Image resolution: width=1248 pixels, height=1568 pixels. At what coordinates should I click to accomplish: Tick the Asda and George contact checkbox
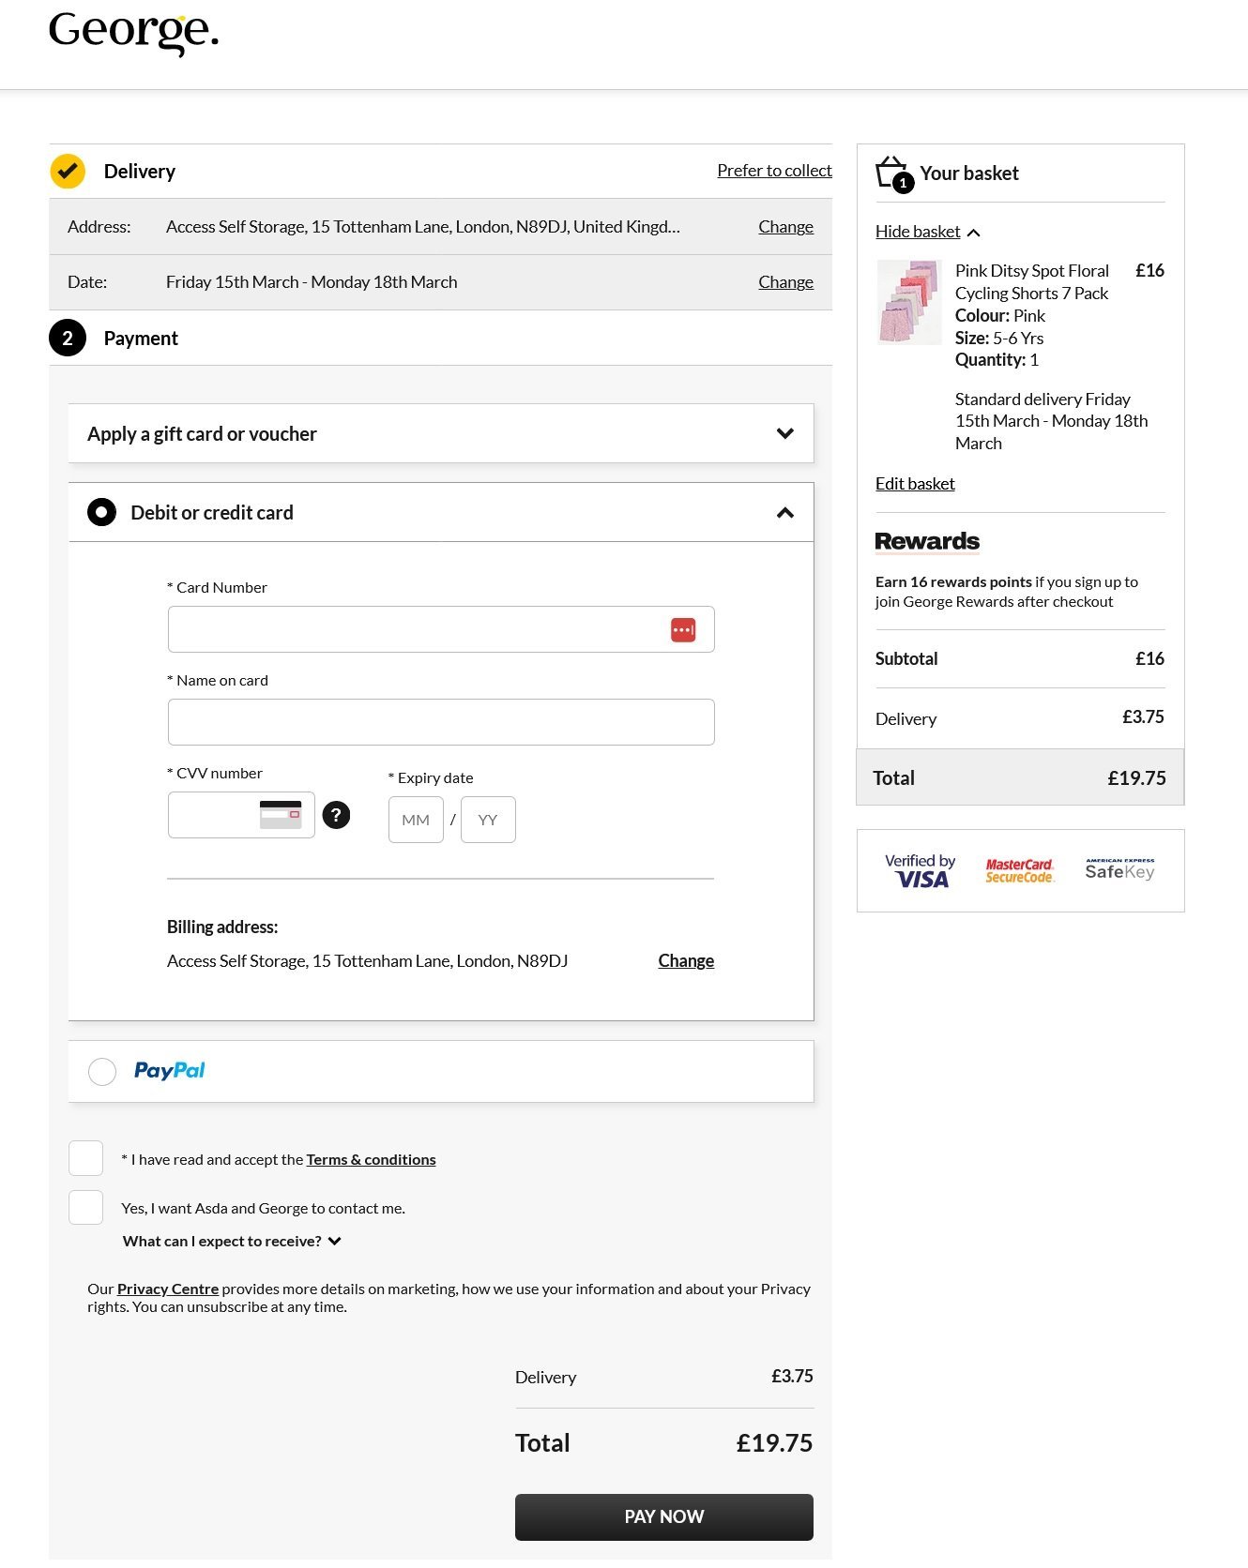tap(85, 1207)
